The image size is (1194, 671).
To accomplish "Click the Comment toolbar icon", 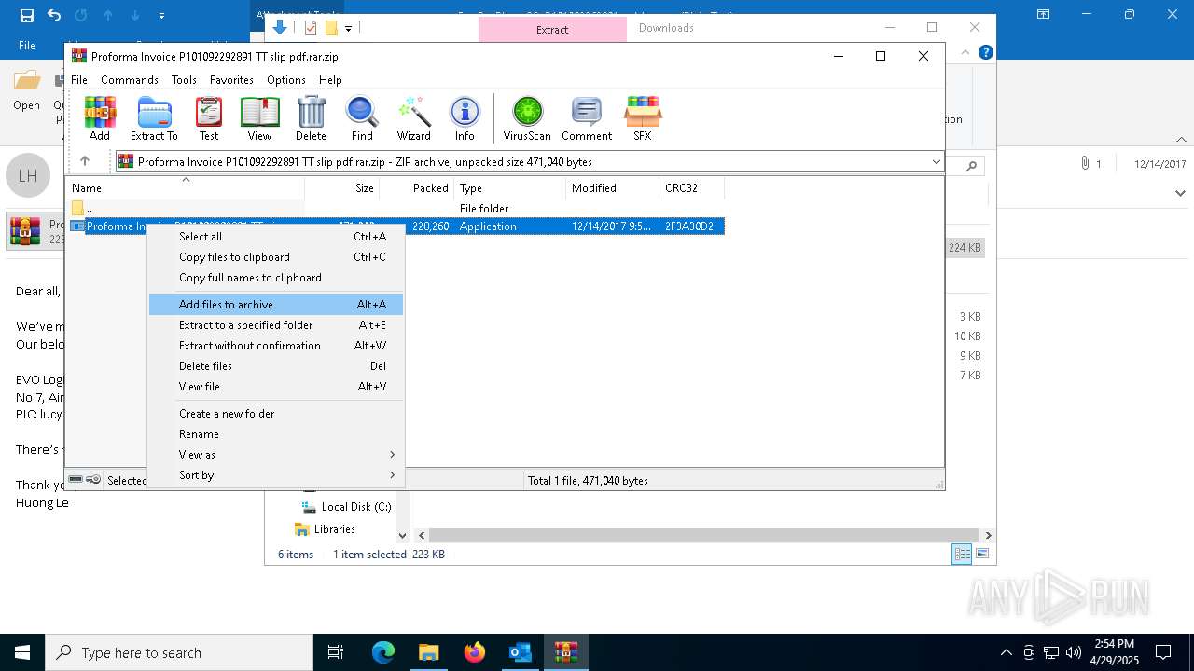I will click(x=587, y=118).
